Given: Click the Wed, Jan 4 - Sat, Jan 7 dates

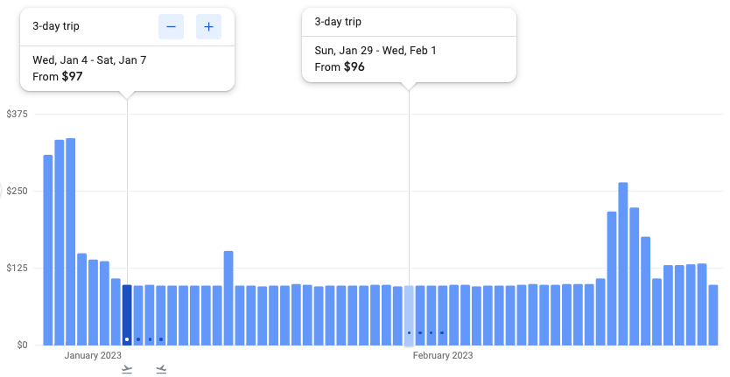Looking at the screenshot, I should [x=90, y=59].
